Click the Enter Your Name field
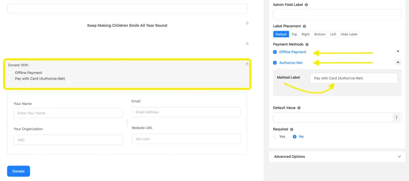The image size is (409, 181). tap(68, 113)
